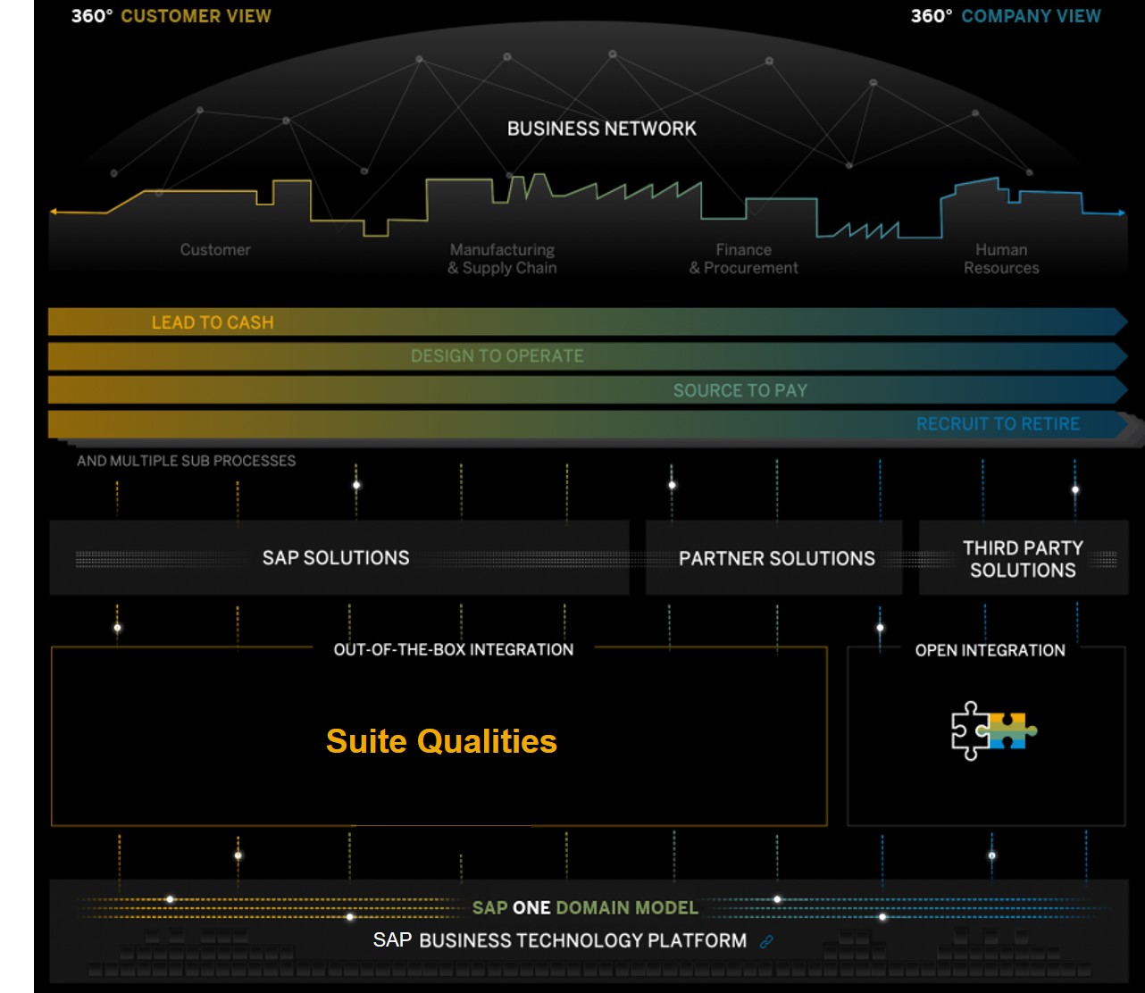Click the Open Integration label
This screenshot has height=993, width=1145.
point(990,650)
